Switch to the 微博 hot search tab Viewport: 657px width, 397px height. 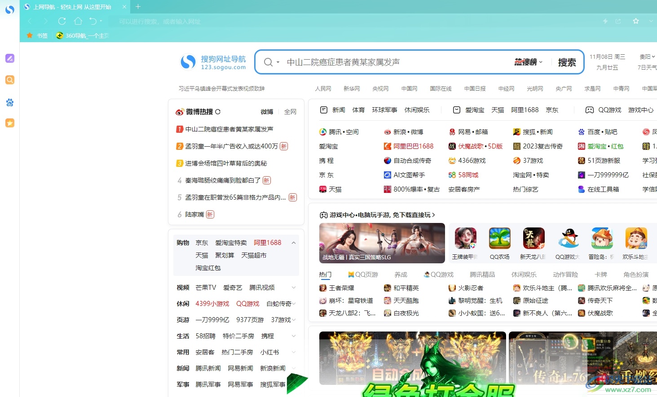click(267, 112)
